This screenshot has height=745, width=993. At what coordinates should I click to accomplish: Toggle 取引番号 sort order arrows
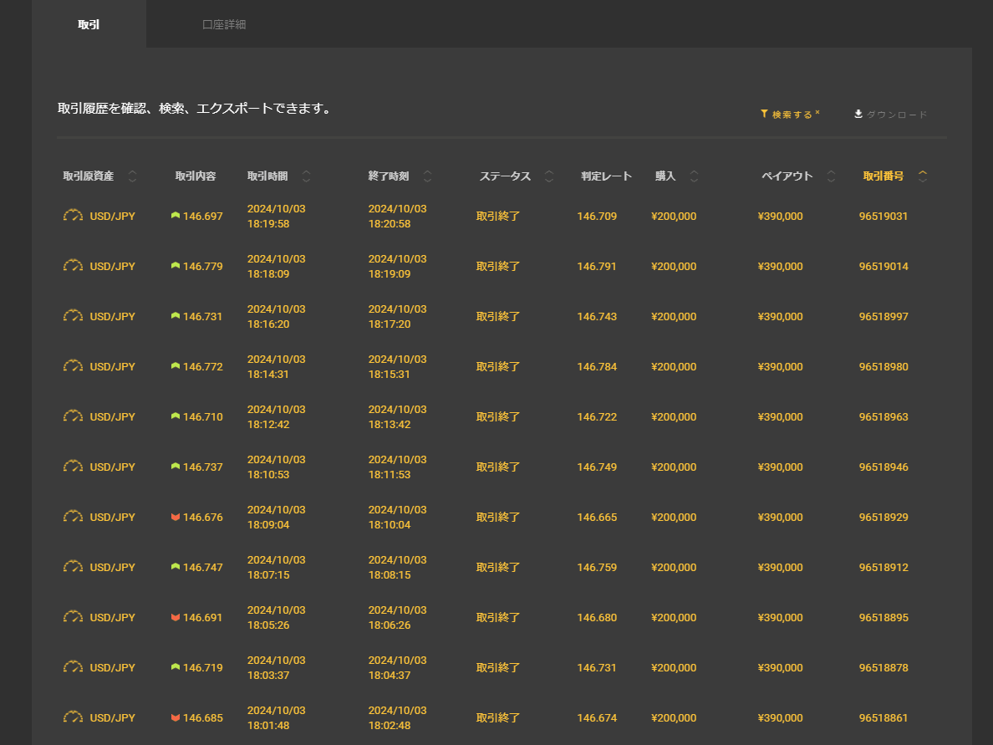tap(923, 176)
